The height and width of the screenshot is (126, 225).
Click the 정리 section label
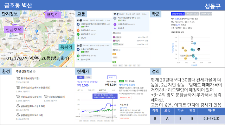click(x=156, y=71)
